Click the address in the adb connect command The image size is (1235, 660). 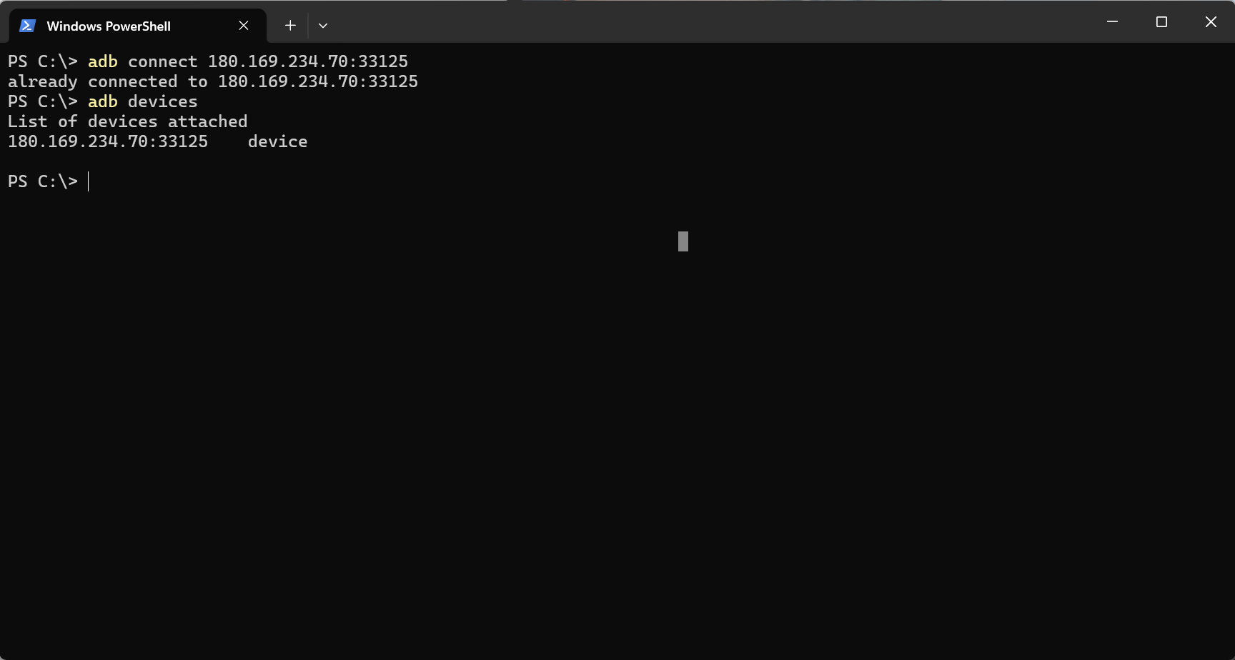(308, 61)
